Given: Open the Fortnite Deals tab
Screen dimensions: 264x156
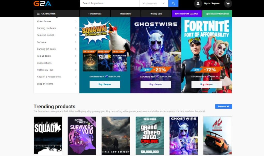Looking at the screenshot, I should tap(95, 14).
